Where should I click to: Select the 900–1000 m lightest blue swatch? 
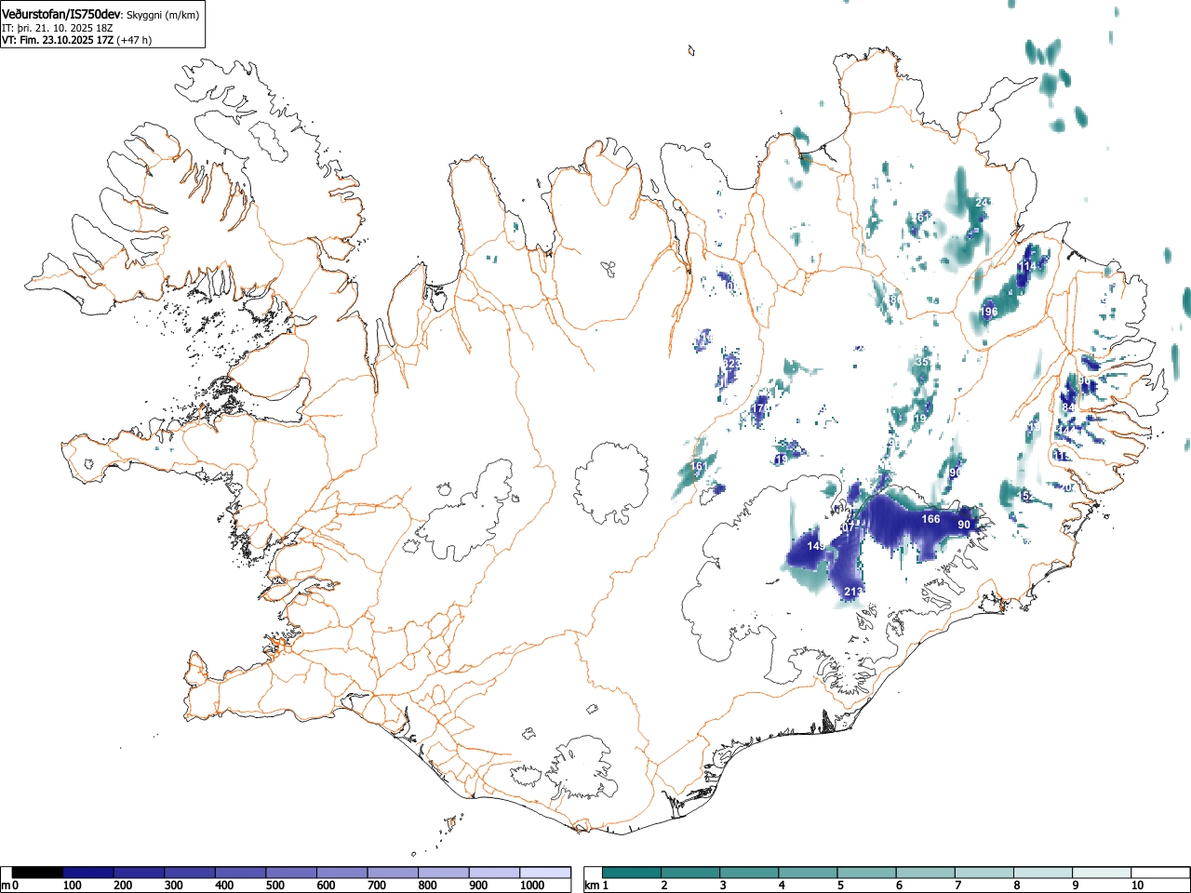(x=494, y=873)
